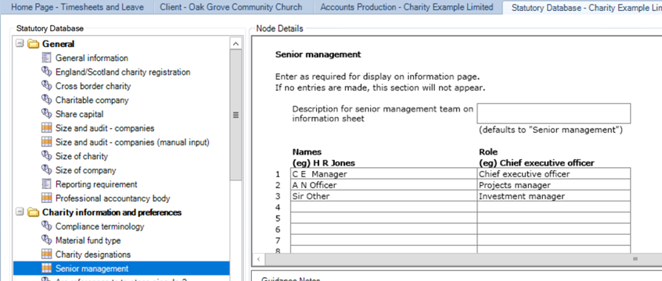Click the Size of charity icon
Viewport: 662px width, 281px height.
[47, 156]
